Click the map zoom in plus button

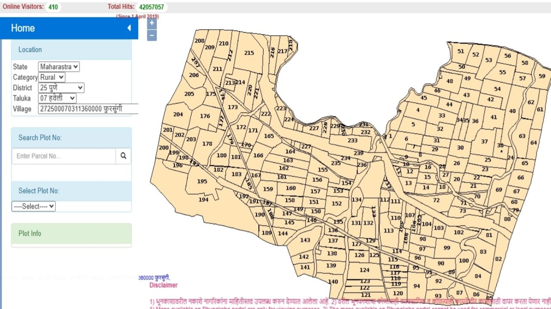pyautogui.click(x=152, y=23)
